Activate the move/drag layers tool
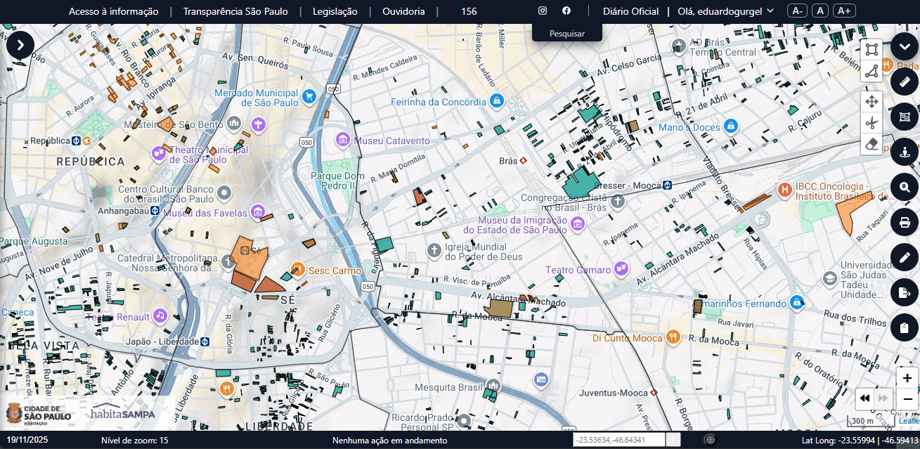Viewport: 920px width, 449px height. (872, 102)
